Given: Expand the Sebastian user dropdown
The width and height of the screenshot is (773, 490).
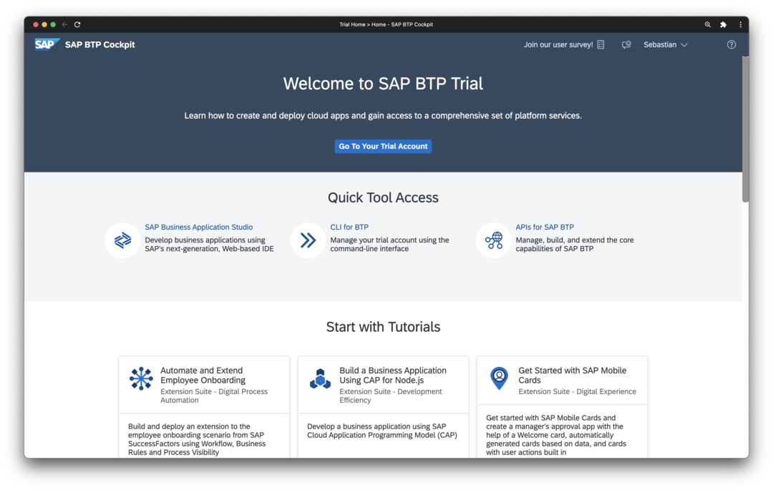Looking at the screenshot, I should coord(665,44).
